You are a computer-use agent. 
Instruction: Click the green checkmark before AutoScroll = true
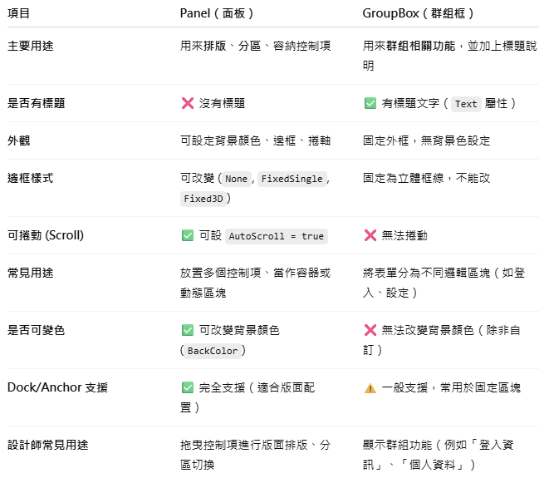[x=188, y=235]
